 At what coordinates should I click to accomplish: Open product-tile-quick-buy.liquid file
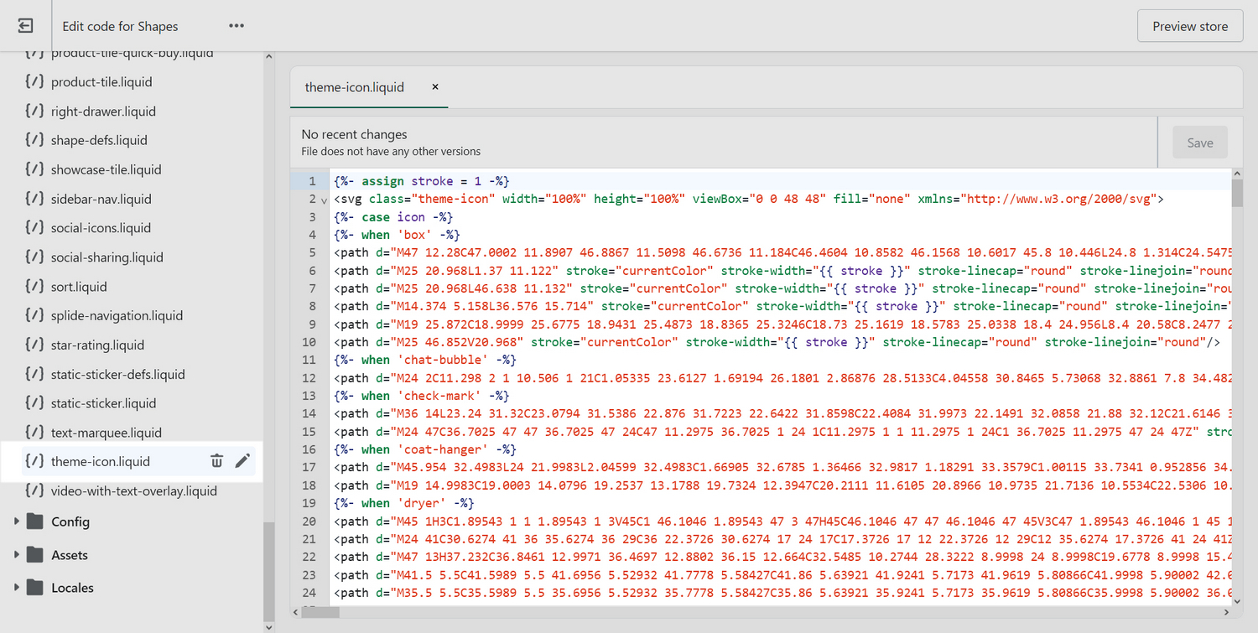pyautogui.click(x=132, y=54)
